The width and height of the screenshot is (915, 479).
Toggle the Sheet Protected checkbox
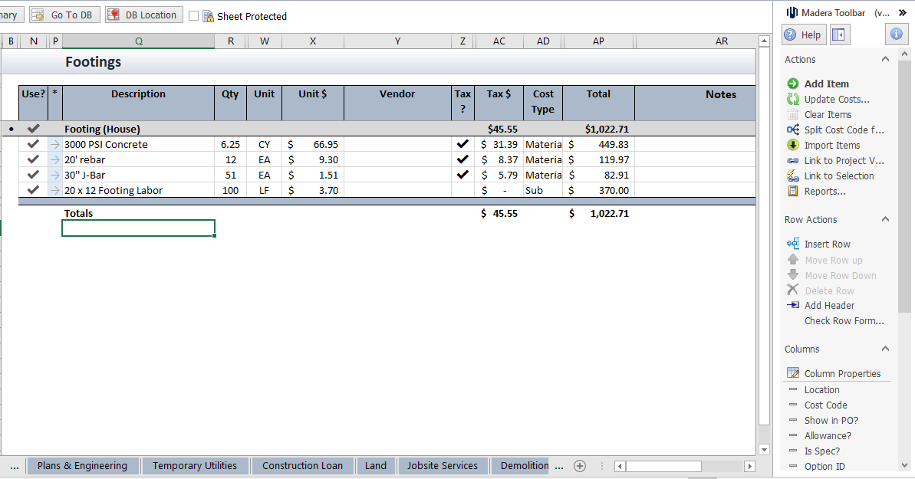[194, 16]
